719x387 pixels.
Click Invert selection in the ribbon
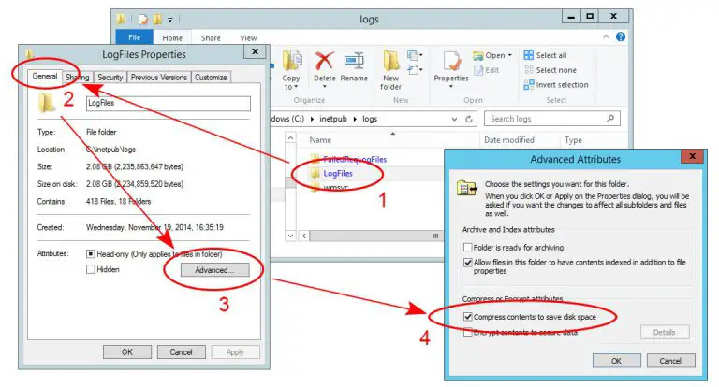coord(556,85)
